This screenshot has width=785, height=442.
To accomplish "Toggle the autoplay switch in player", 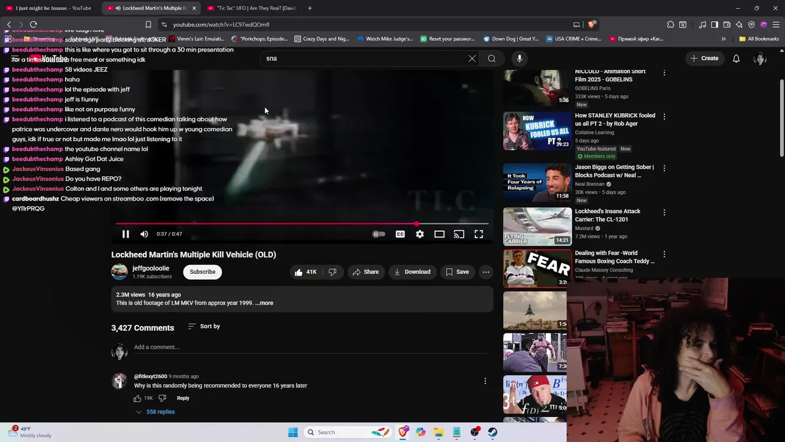I will (378, 234).
